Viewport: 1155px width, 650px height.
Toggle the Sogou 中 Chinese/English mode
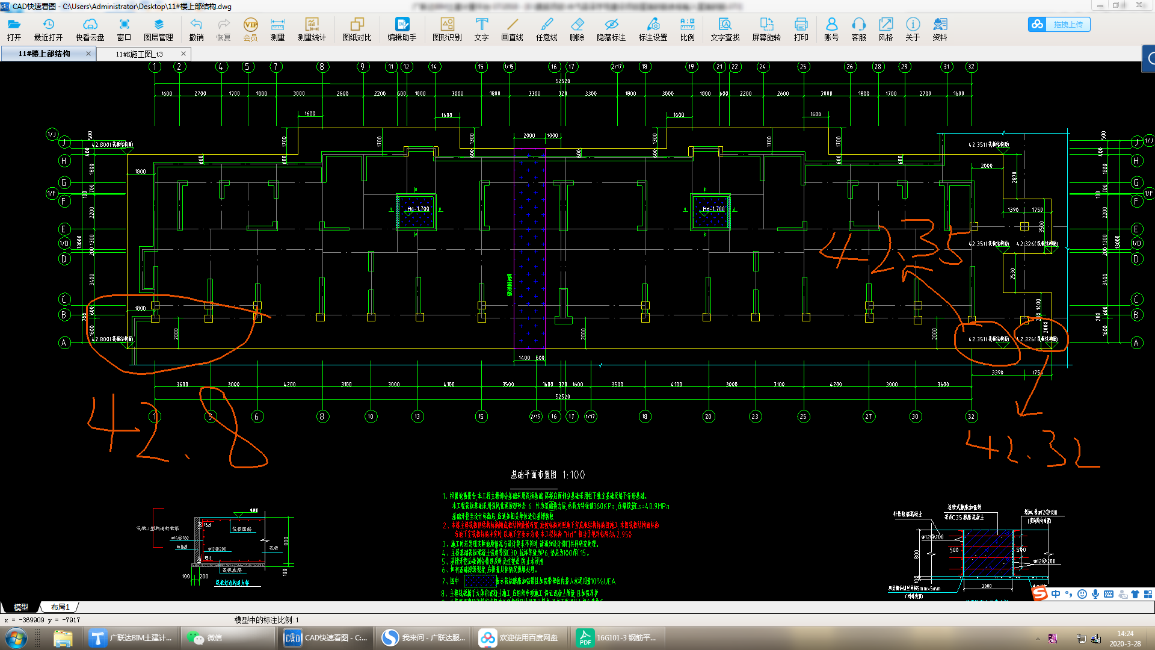(x=1056, y=594)
